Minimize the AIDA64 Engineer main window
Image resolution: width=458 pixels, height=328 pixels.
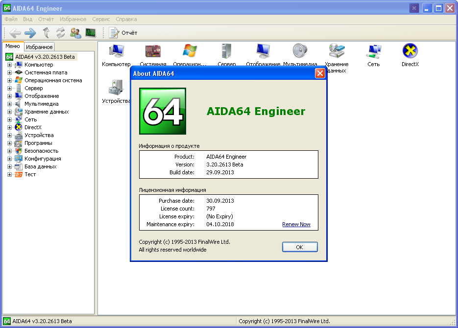(x=427, y=8)
